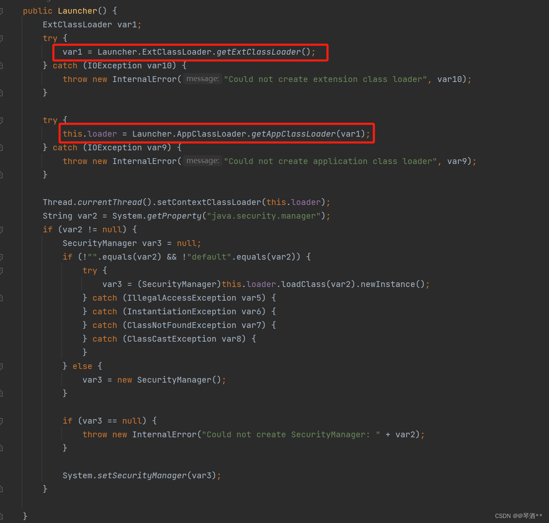549x523 pixels.
Task: Collapse fold marker on if (var2 != null) line
Action: [1, 230]
